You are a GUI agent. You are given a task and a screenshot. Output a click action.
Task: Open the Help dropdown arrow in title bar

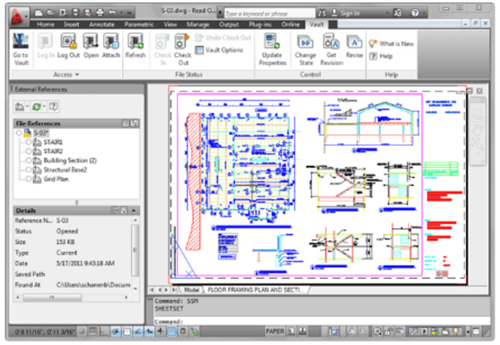(424, 13)
